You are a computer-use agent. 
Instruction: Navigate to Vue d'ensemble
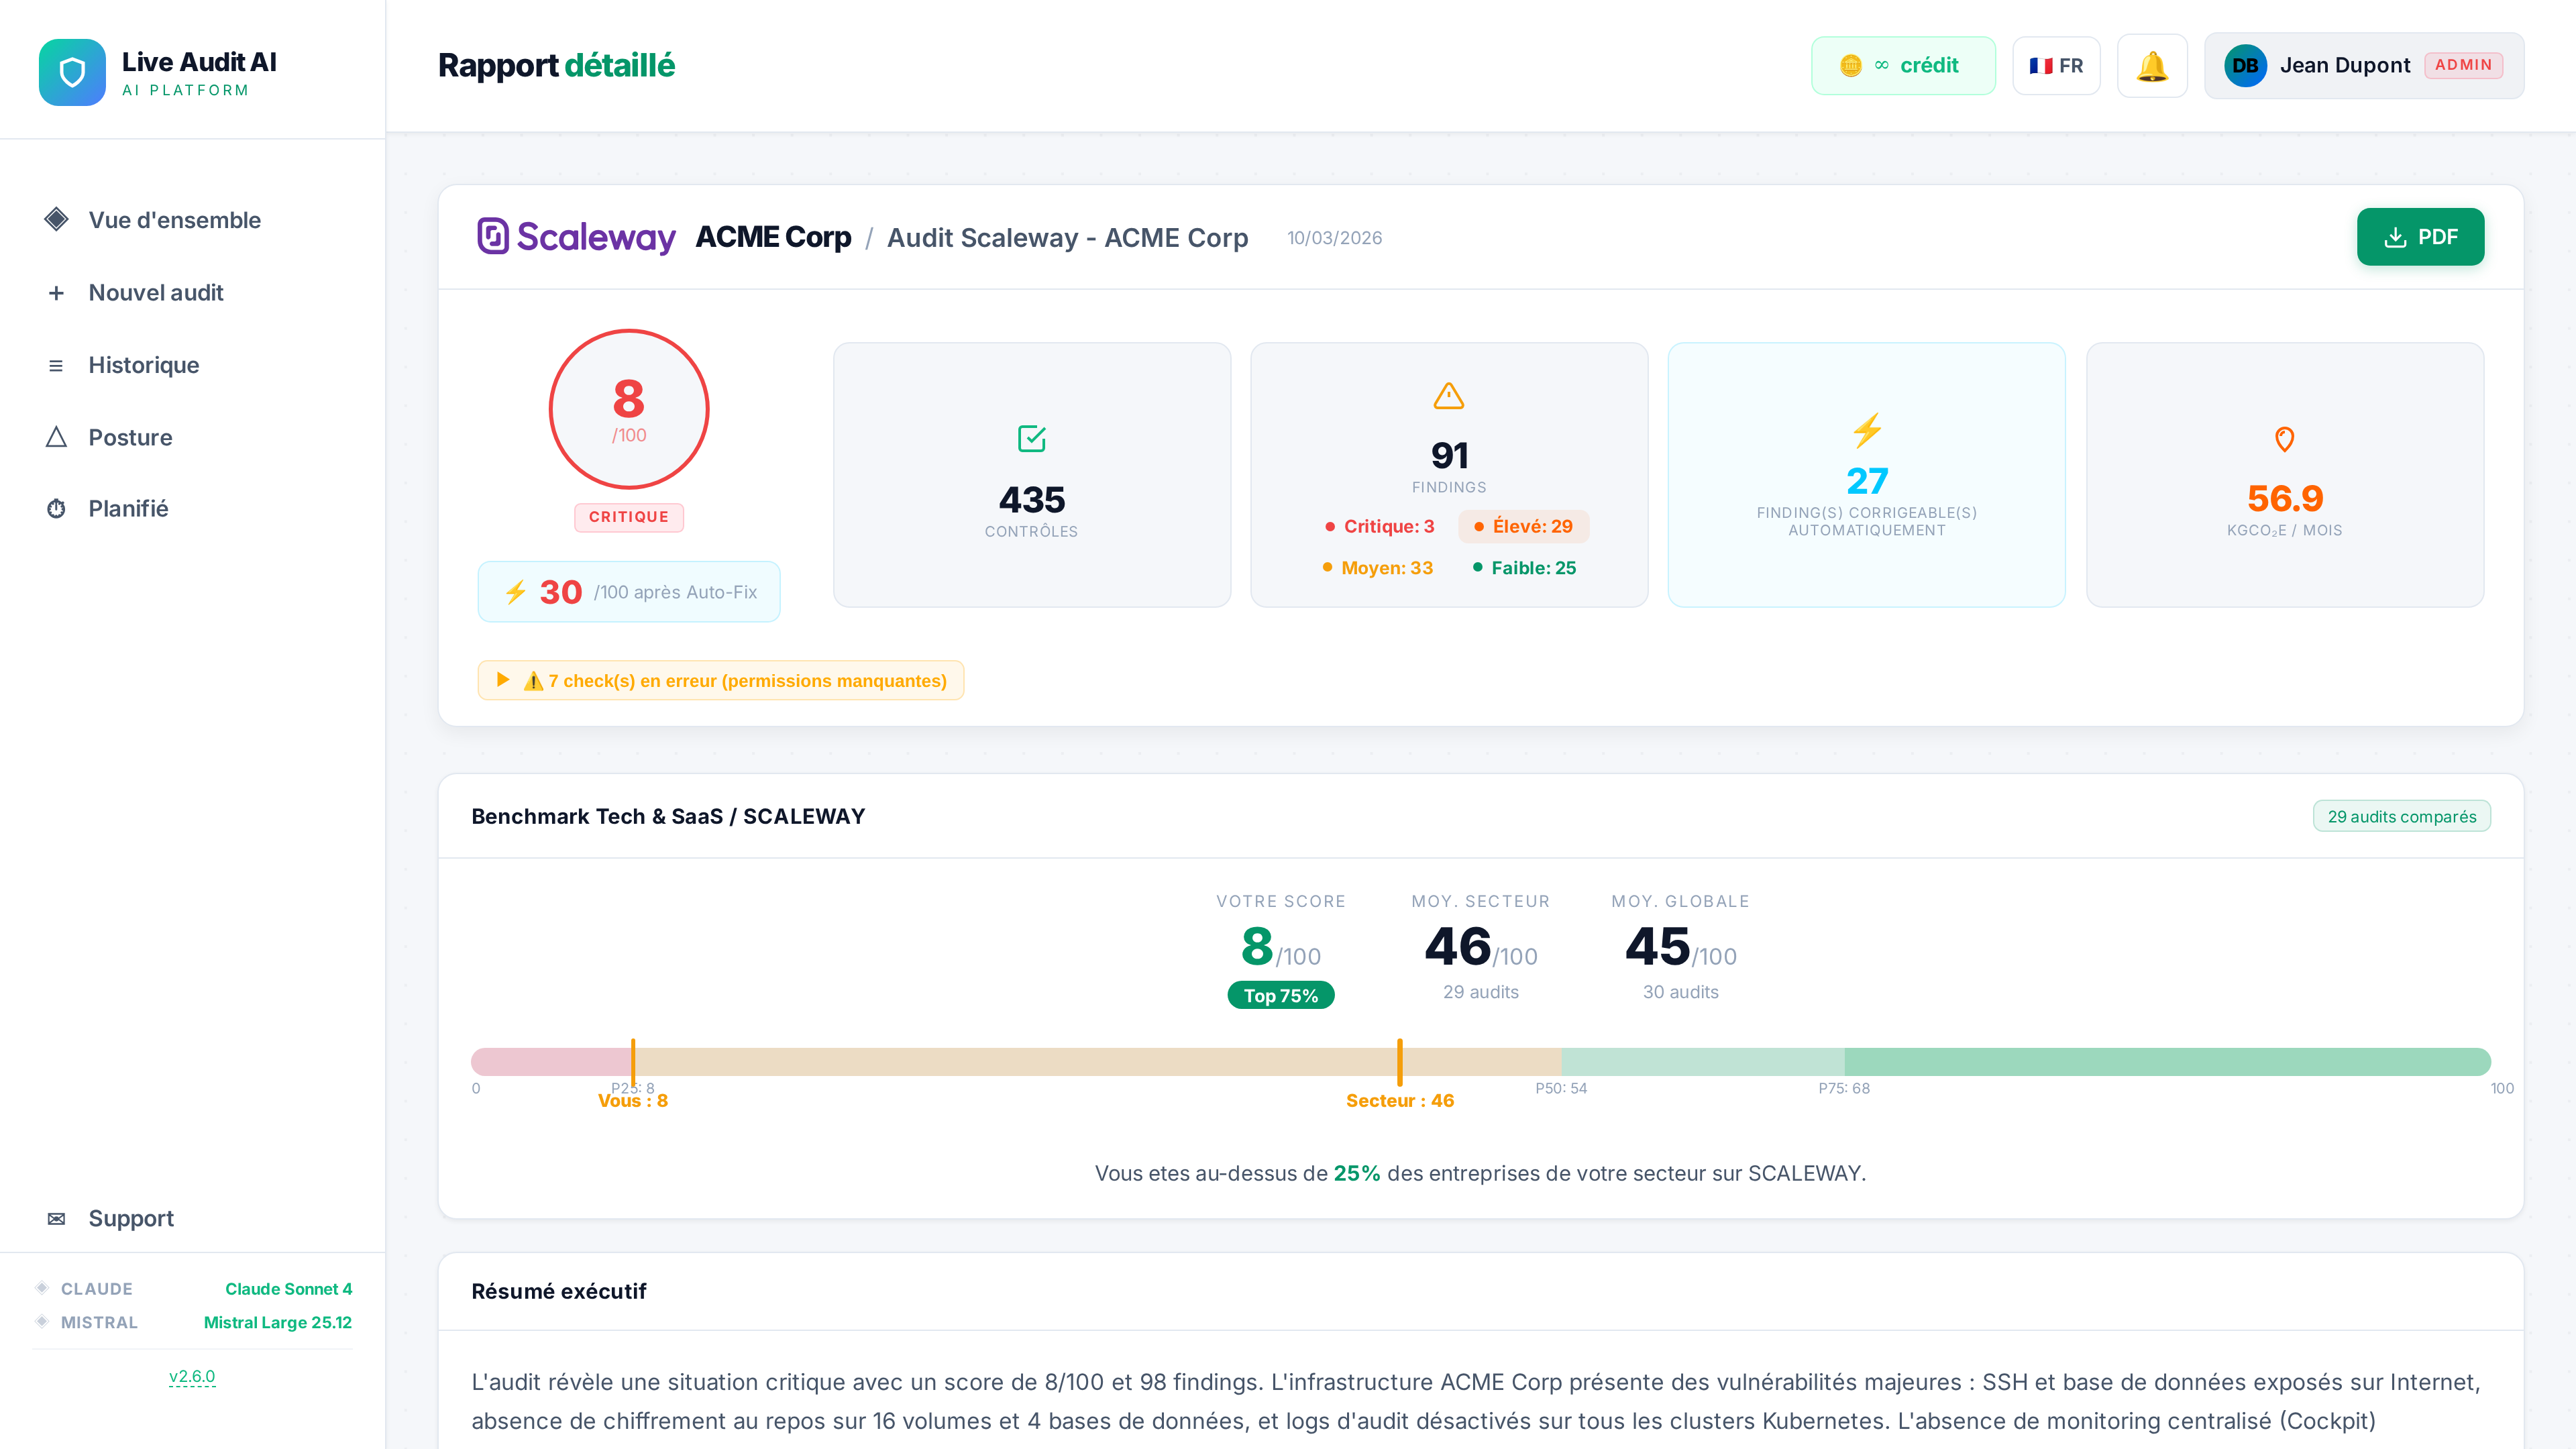tap(173, 220)
